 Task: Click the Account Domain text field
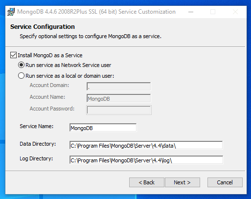119,87
